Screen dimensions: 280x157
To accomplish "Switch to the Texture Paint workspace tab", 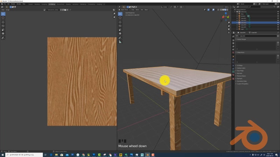I will point(60,4).
